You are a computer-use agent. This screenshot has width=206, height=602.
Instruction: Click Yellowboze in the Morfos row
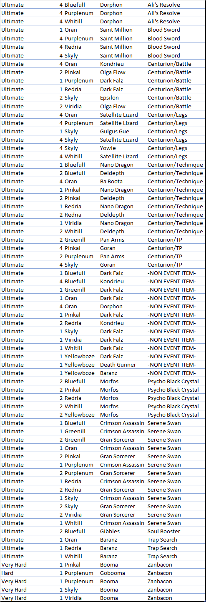click(x=79, y=415)
